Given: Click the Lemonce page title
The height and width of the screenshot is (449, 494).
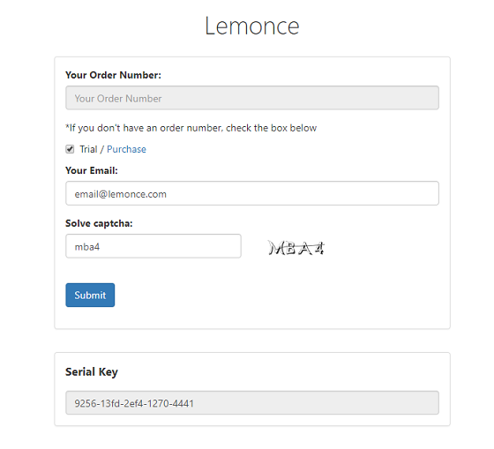Looking at the screenshot, I should 252,26.
